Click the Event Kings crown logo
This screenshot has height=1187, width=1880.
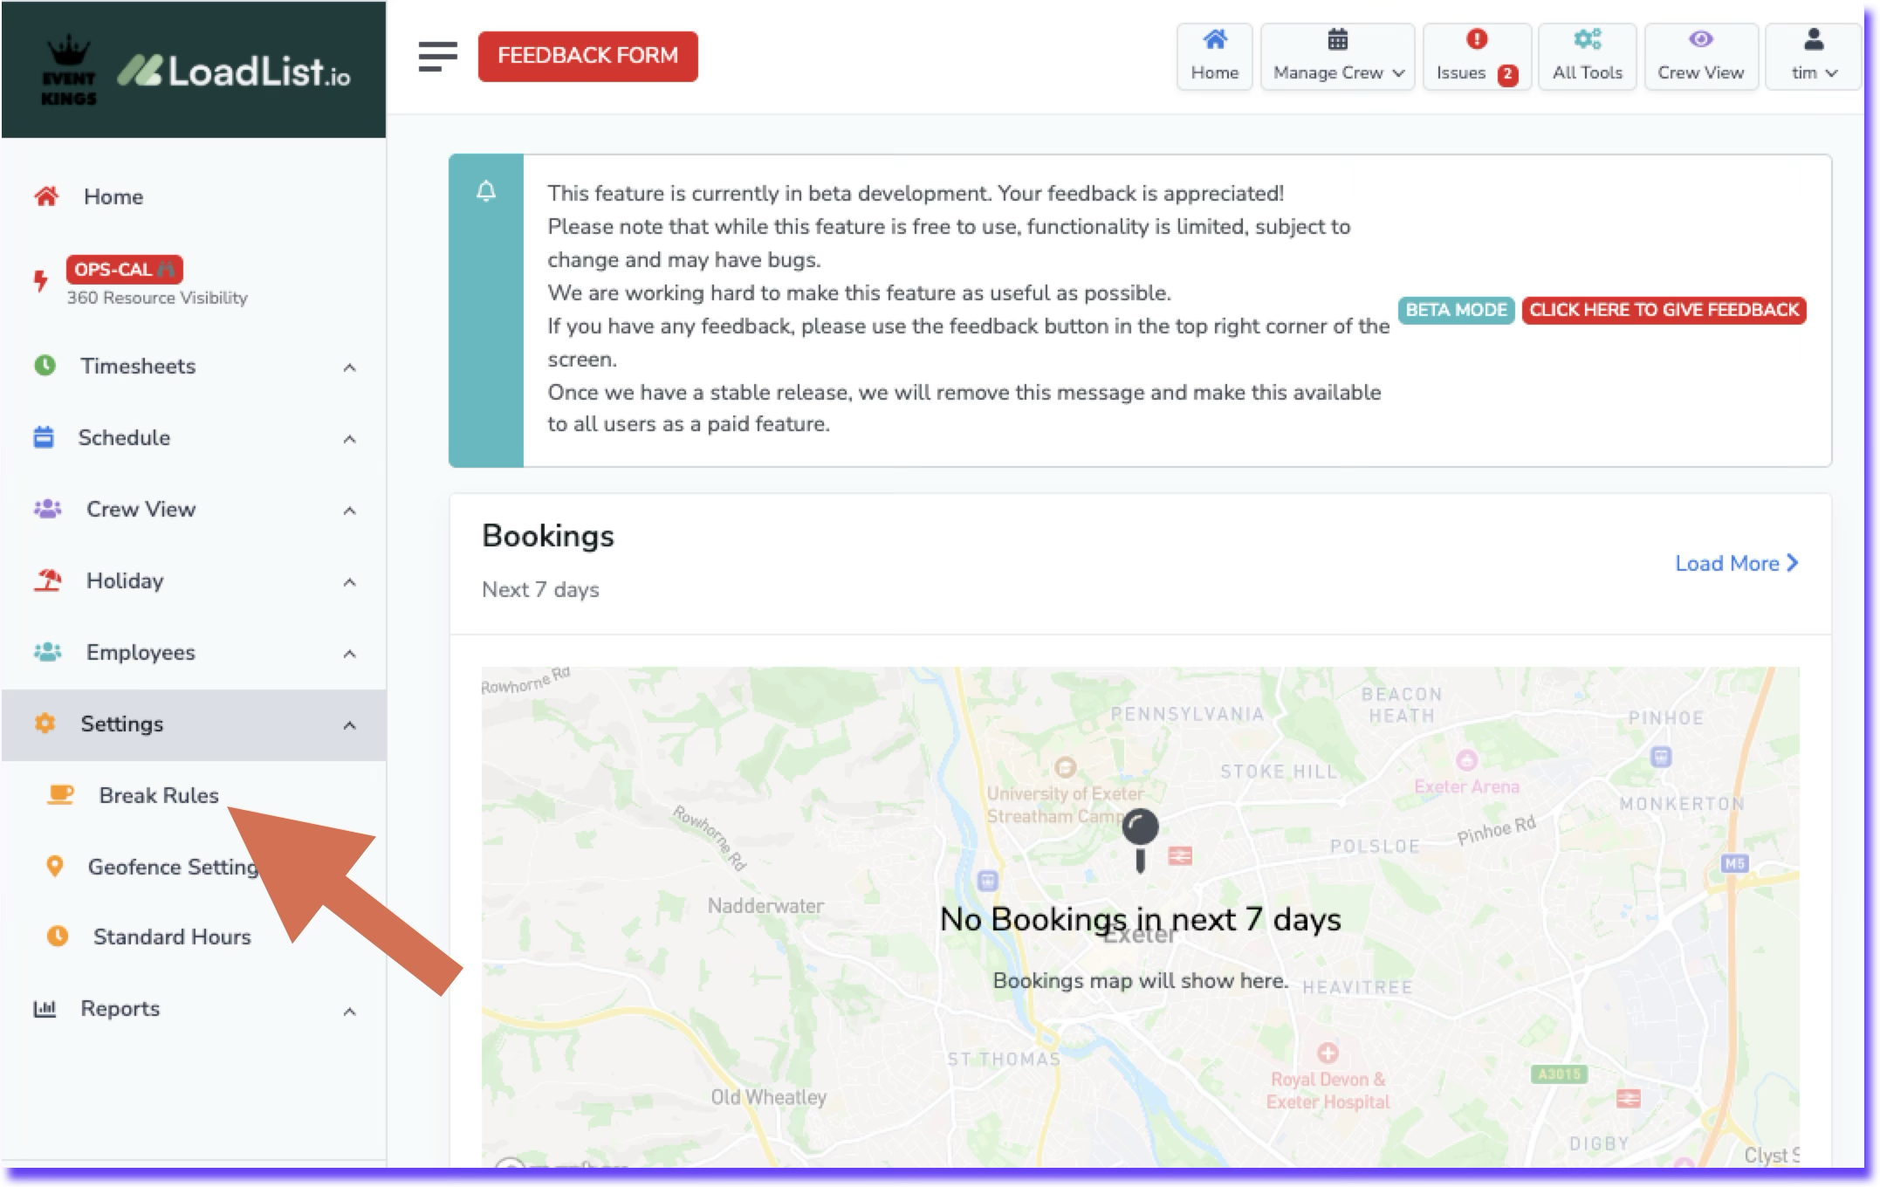(68, 71)
